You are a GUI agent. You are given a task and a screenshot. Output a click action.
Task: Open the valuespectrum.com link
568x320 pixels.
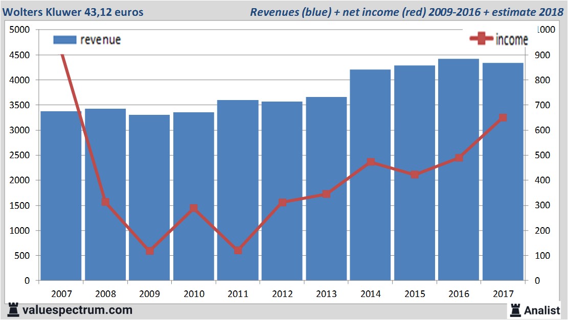pos(77,310)
